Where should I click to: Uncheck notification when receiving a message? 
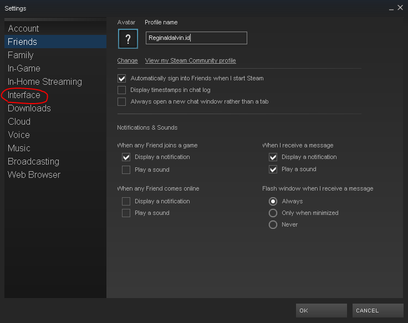273,157
